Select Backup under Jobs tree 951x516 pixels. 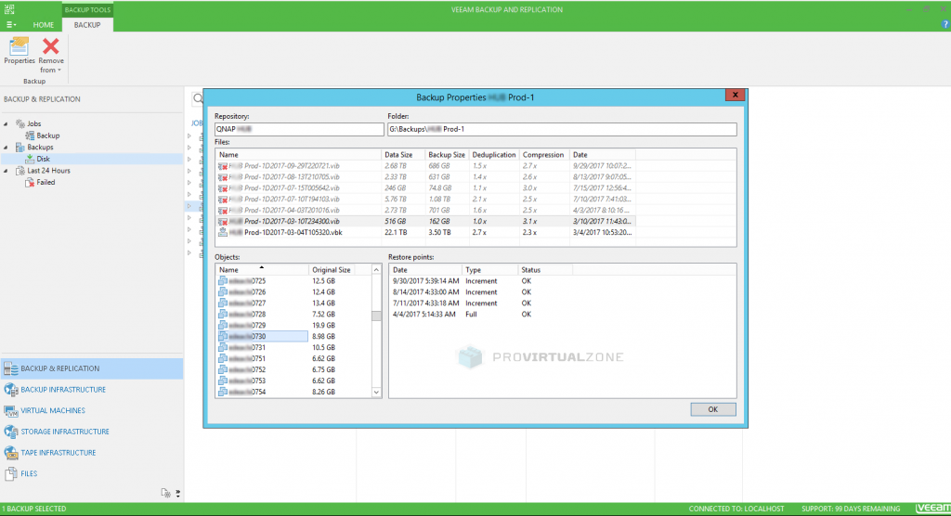(48, 135)
